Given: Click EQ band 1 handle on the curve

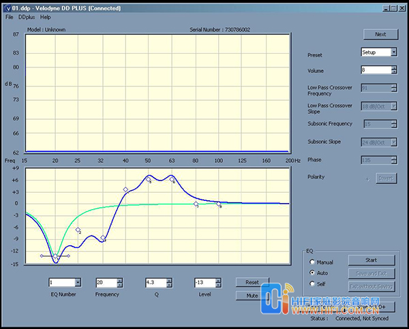Looking at the screenshot, I should point(56,256).
